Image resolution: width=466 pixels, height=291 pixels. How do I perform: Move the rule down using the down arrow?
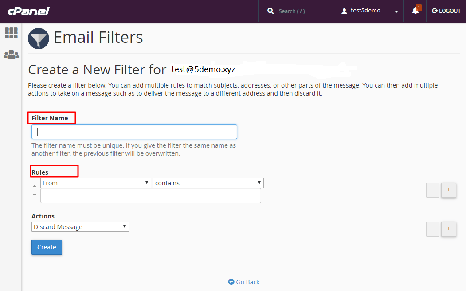[x=35, y=195]
